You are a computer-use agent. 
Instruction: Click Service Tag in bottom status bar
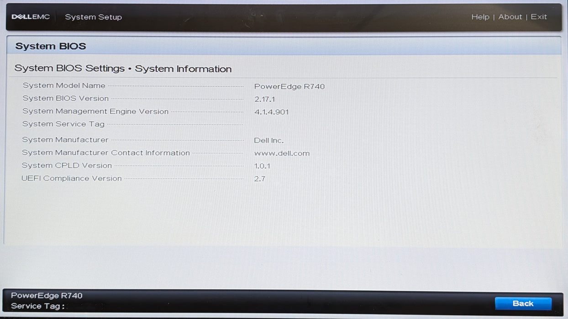pyautogui.click(x=38, y=306)
